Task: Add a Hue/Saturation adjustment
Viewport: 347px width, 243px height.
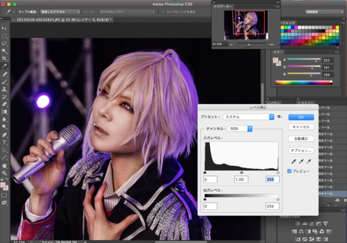Action: point(294,232)
